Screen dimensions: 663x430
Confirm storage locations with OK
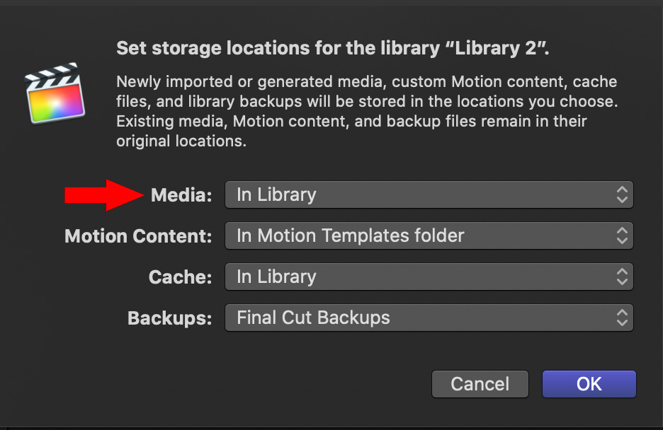(x=589, y=384)
